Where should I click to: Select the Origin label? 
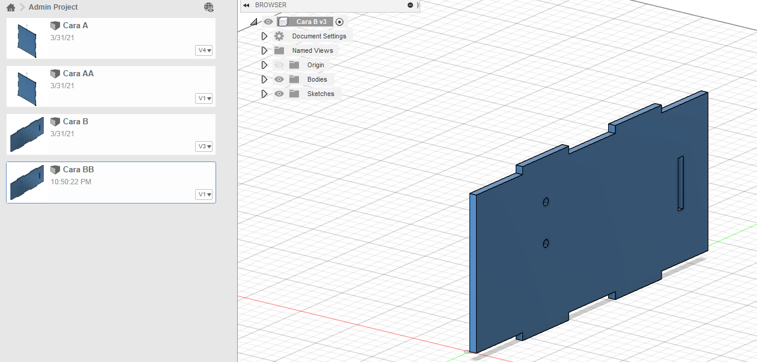(x=316, y=65)
